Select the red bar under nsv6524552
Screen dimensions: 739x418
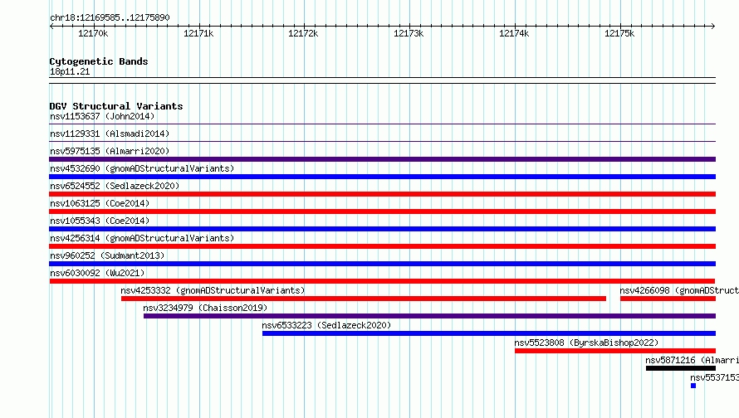tap(382, 194)
